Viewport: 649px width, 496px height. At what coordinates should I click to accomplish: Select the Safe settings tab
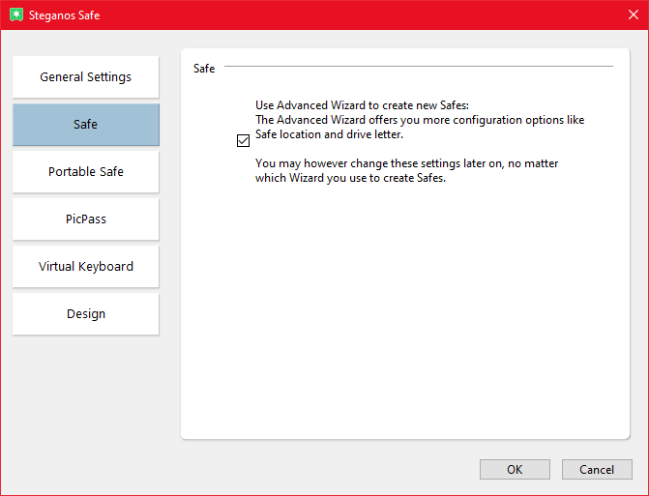click(86, 125)
